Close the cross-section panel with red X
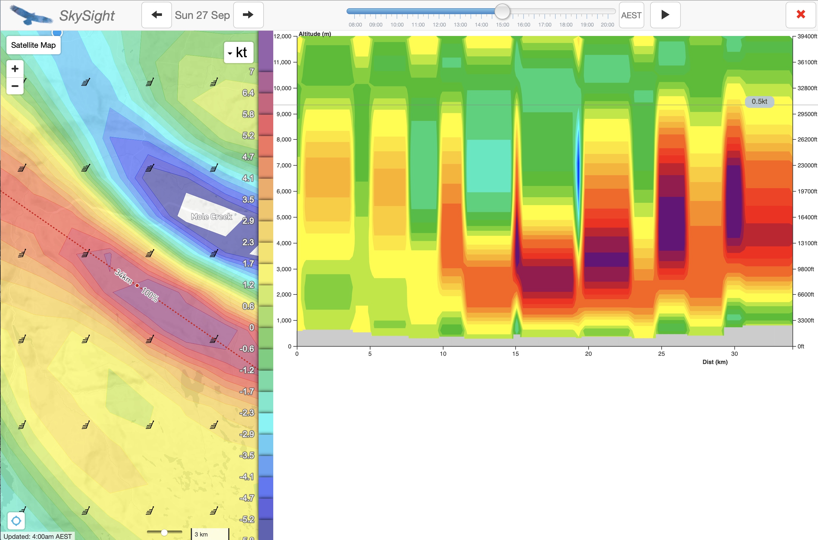 [800, 14]
